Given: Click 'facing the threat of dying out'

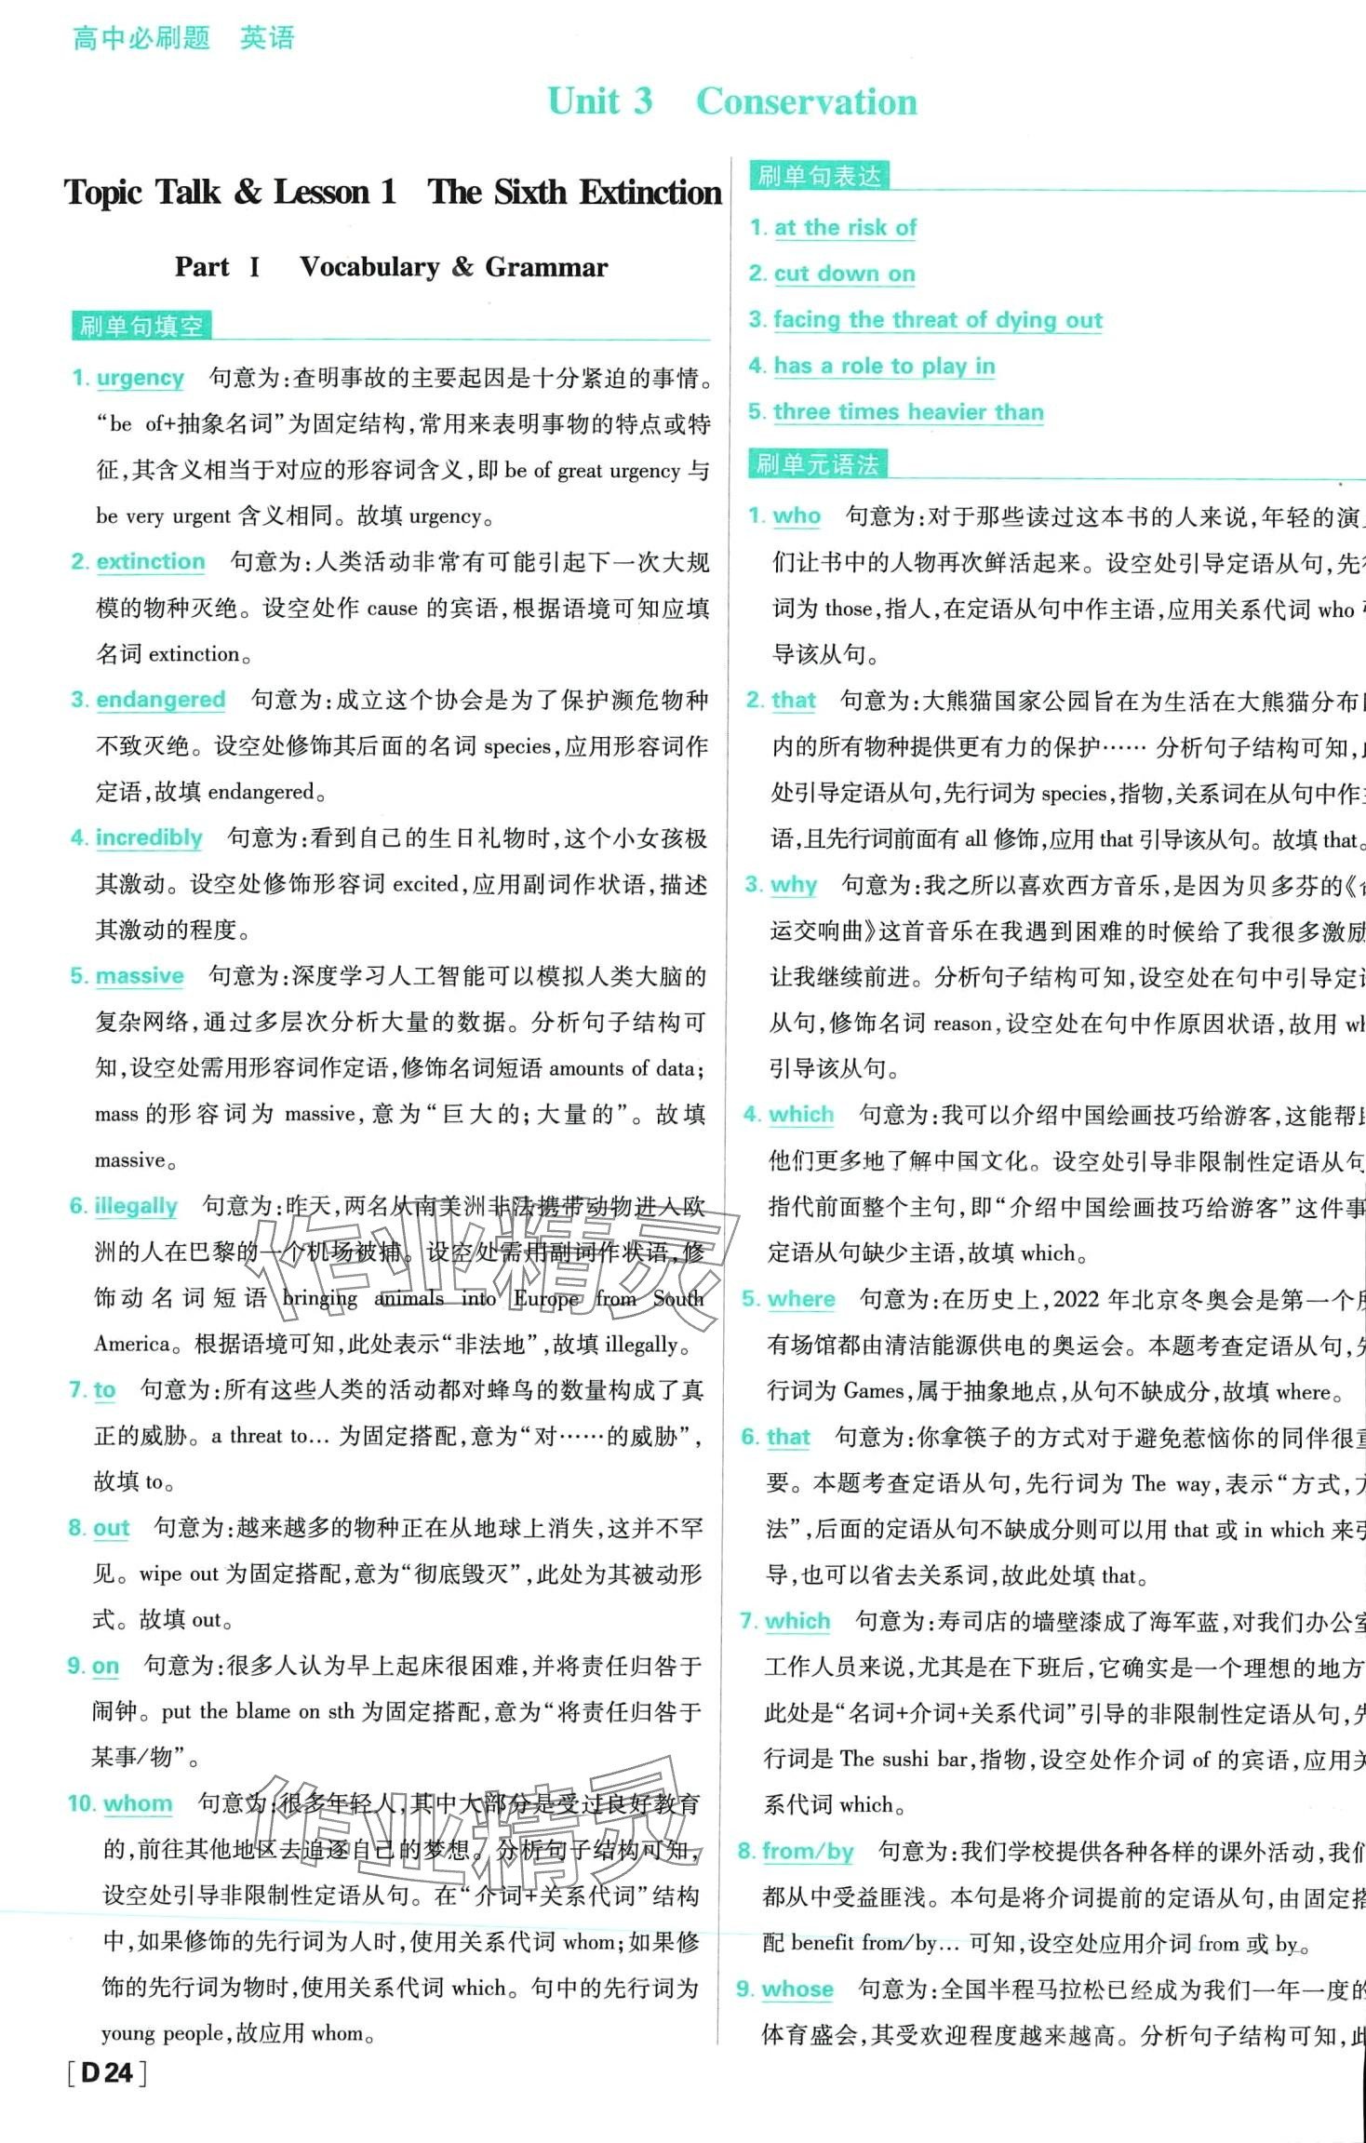Looking at the screenshot, I should (x=937, y=320).
